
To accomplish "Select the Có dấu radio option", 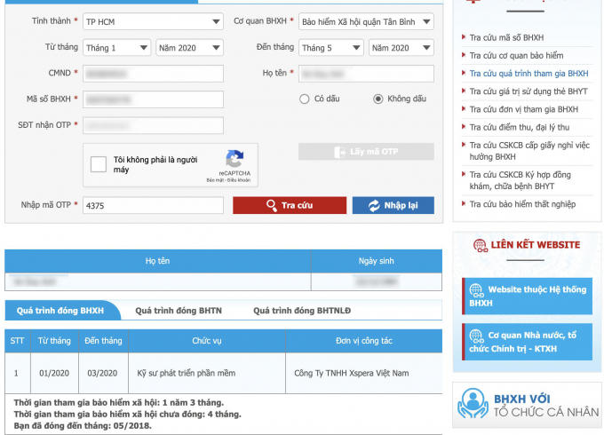I will [305, 99].
